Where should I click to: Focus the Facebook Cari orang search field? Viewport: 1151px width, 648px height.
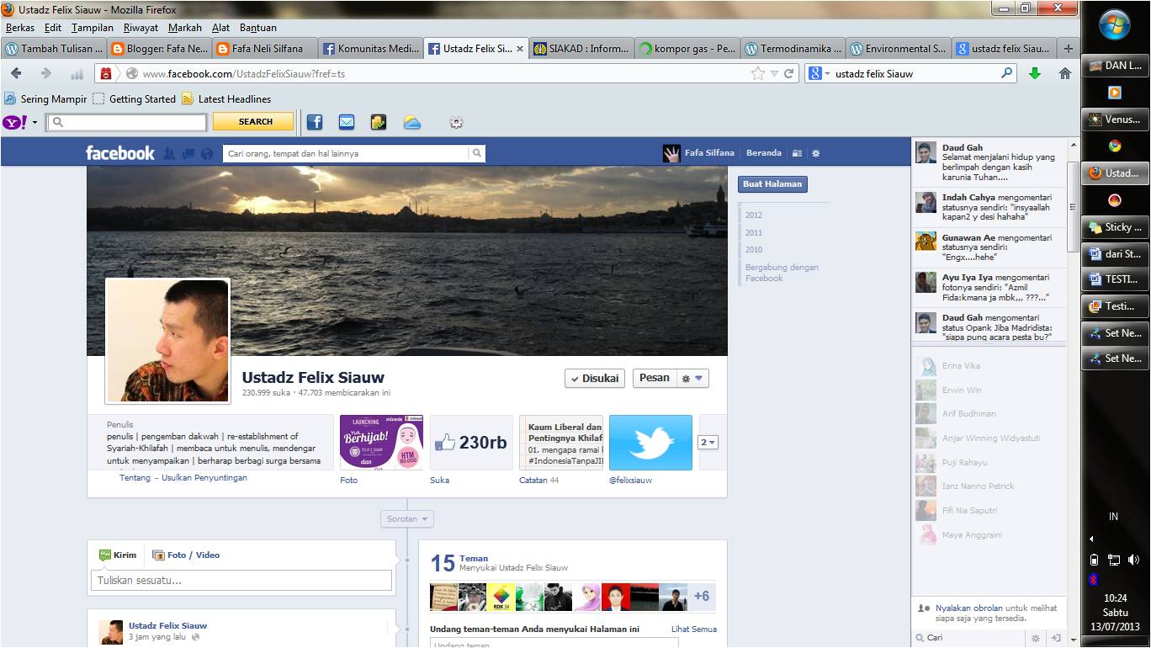347,153
